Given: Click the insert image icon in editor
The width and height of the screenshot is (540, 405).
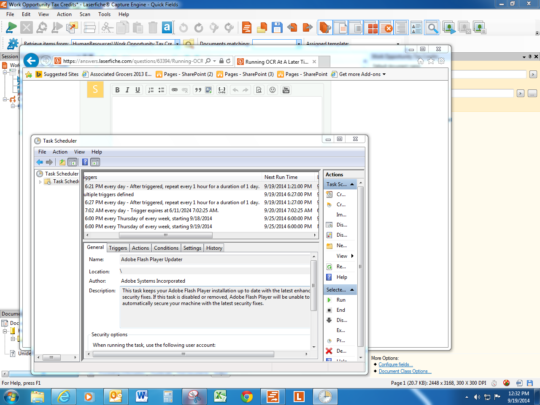Looking at the screenshot, I should point(208,90).
